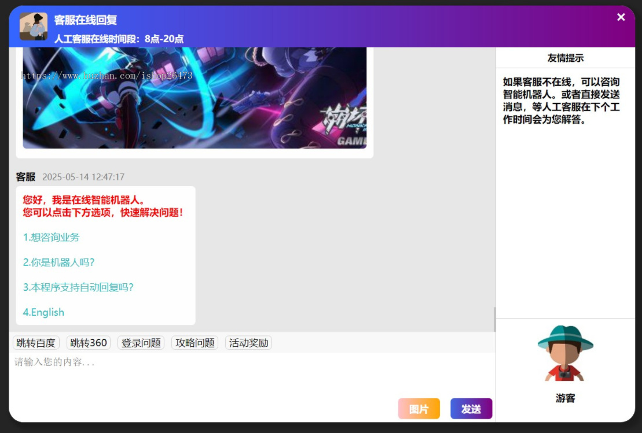Image resolution: width=642 pixels, height=433 pixels.
Task: Click the customer service avatar in header
Action: point(34,26)
